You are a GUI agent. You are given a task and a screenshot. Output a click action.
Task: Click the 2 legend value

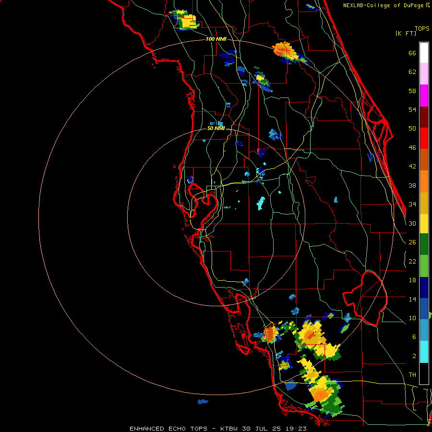tap(414, 356)
